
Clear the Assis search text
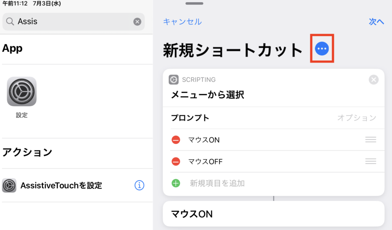pyautogui.click(x=137, y=22)
